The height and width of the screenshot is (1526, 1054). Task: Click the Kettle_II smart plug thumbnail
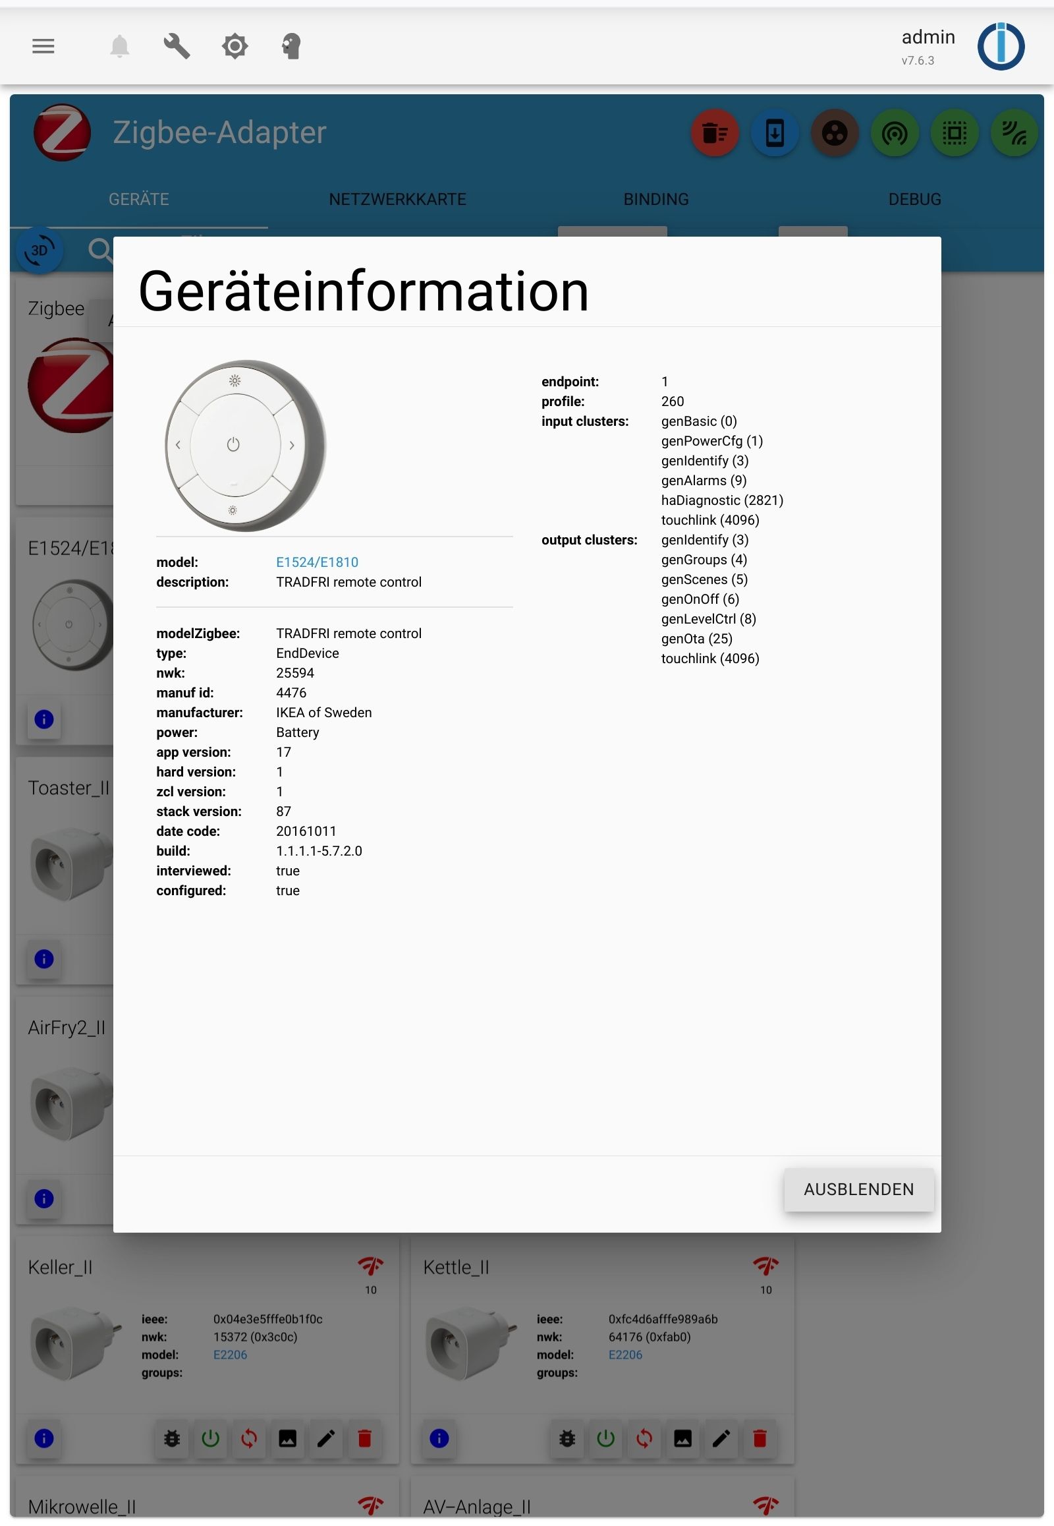pos(471,1343)
